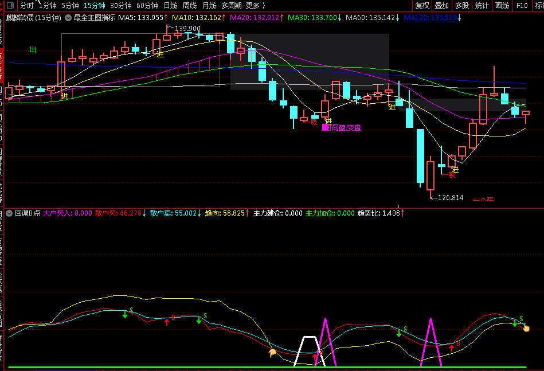544x371 pixels.
Task: Open F10 company information
Action: coord(522,6)
